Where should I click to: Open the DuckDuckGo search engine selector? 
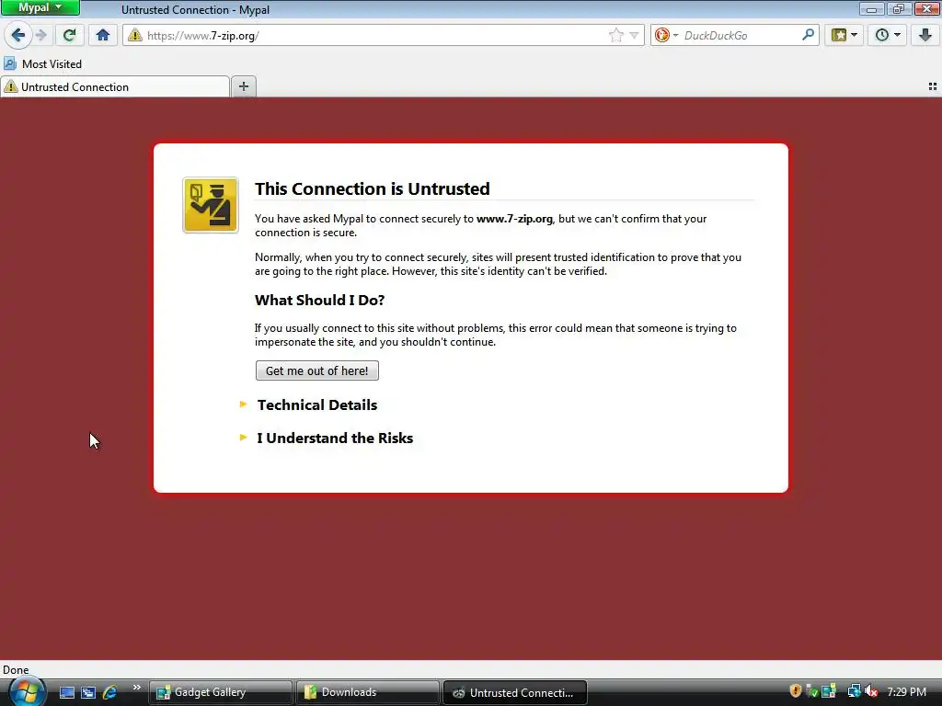click(666, 36)
